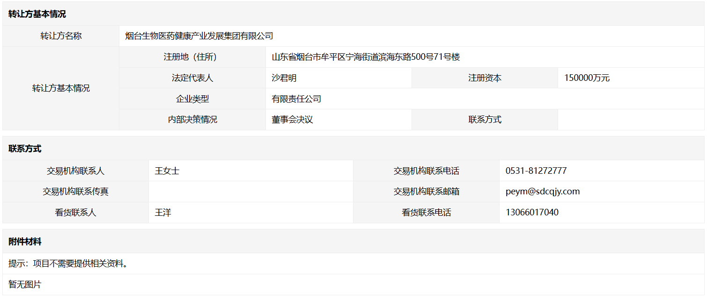Select the 转让方名称 label cell
Viewport: 707px width, 299px height.
pos(61,36)
